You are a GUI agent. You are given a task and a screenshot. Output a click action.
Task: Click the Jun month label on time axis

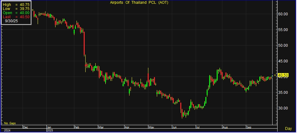coord(174,127)
